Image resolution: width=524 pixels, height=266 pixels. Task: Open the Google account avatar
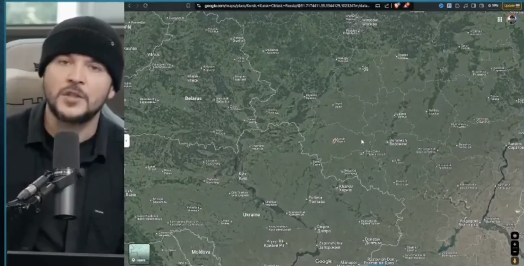pos(512,19)
